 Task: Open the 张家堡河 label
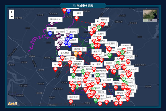[x=77, y=64]
